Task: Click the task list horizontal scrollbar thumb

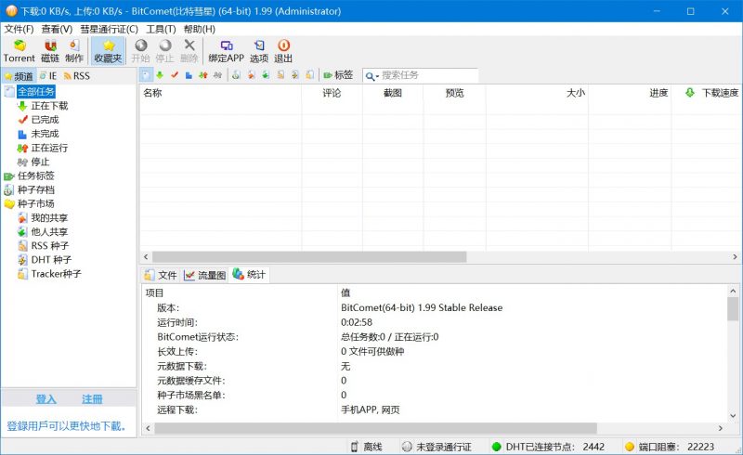Action: click(309, 257)
